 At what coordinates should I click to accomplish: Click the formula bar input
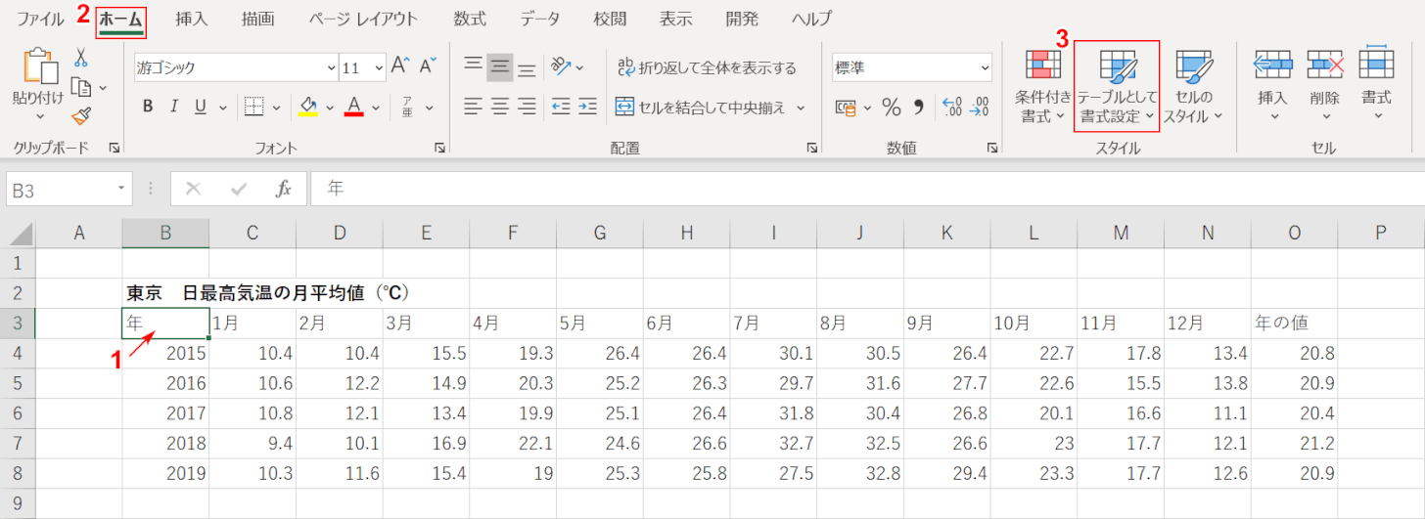[866, 190]
